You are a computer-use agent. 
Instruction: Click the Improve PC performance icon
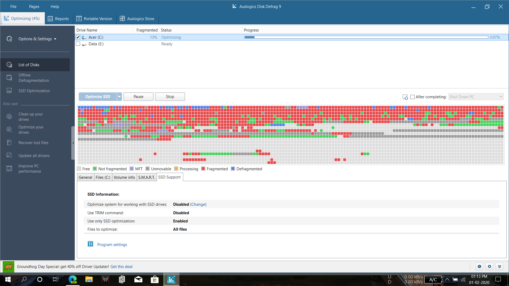coord(9,168)
